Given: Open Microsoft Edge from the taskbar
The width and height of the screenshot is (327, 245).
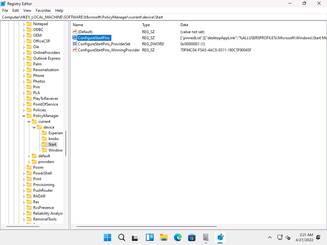Looking at the screenshot, I should click(178, 237).
